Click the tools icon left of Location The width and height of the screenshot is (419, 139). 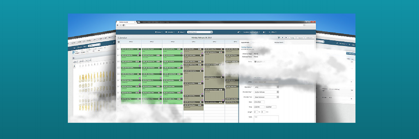(x=239, y=32)
